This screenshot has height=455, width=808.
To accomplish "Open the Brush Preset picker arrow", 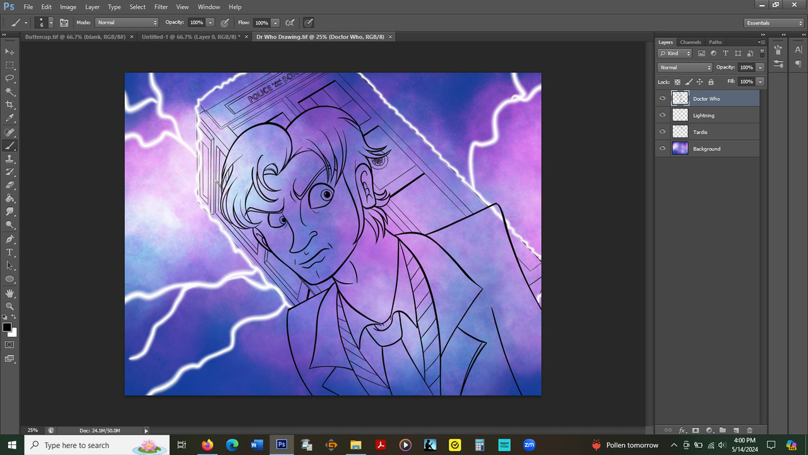I will point(51,23).
